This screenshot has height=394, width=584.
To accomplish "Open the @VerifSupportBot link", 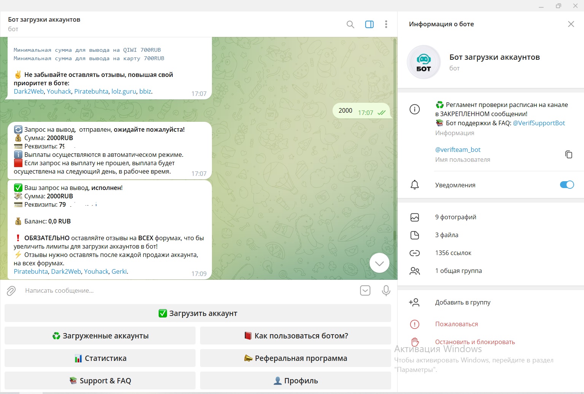I will (539, 123).
